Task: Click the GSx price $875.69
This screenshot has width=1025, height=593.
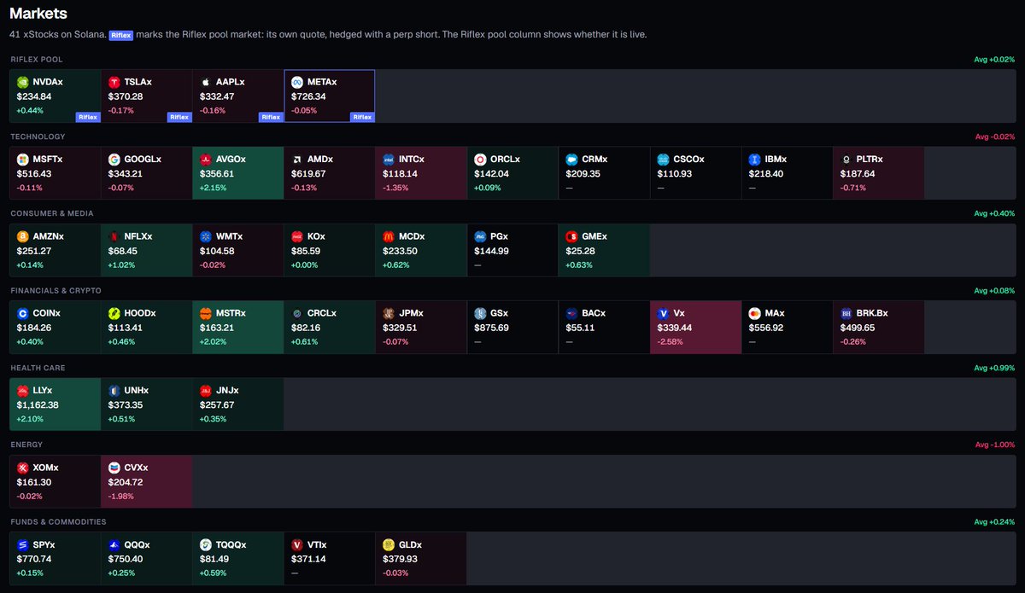Action: [x=491, y=328]
